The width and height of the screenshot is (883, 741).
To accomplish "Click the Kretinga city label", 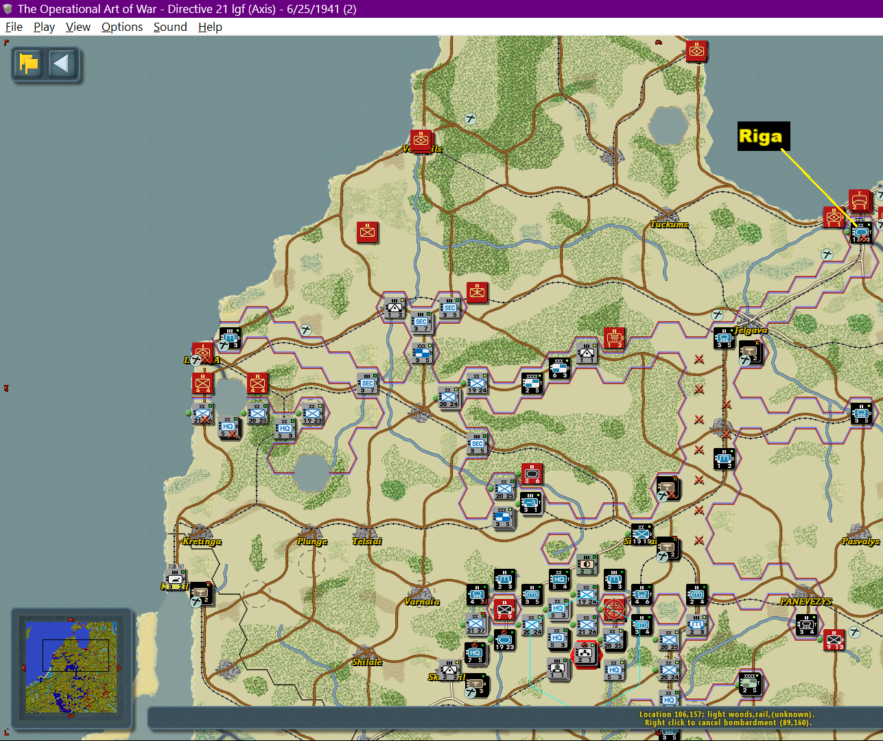I will (x=202, y=541).
